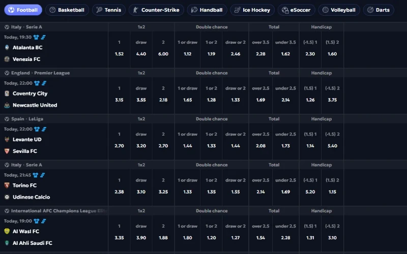Screen dimensions: 407x254
Task: Select the Volleyball tab
Action: (339, 10)
